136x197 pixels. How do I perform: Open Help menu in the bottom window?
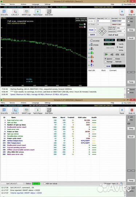point(112,103)
